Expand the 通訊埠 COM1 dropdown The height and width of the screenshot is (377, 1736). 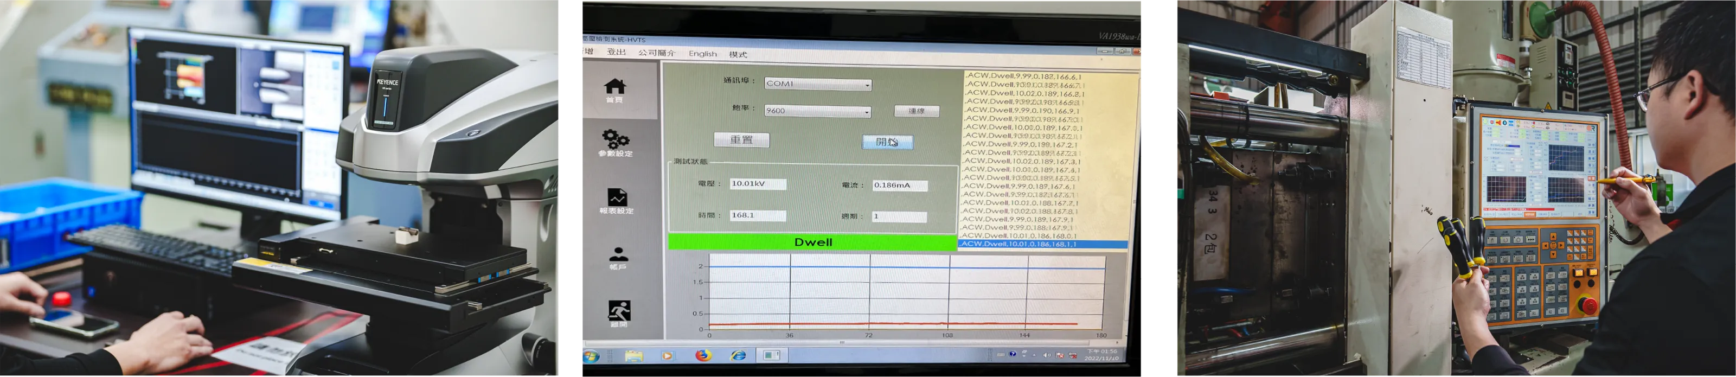(867, 85)
